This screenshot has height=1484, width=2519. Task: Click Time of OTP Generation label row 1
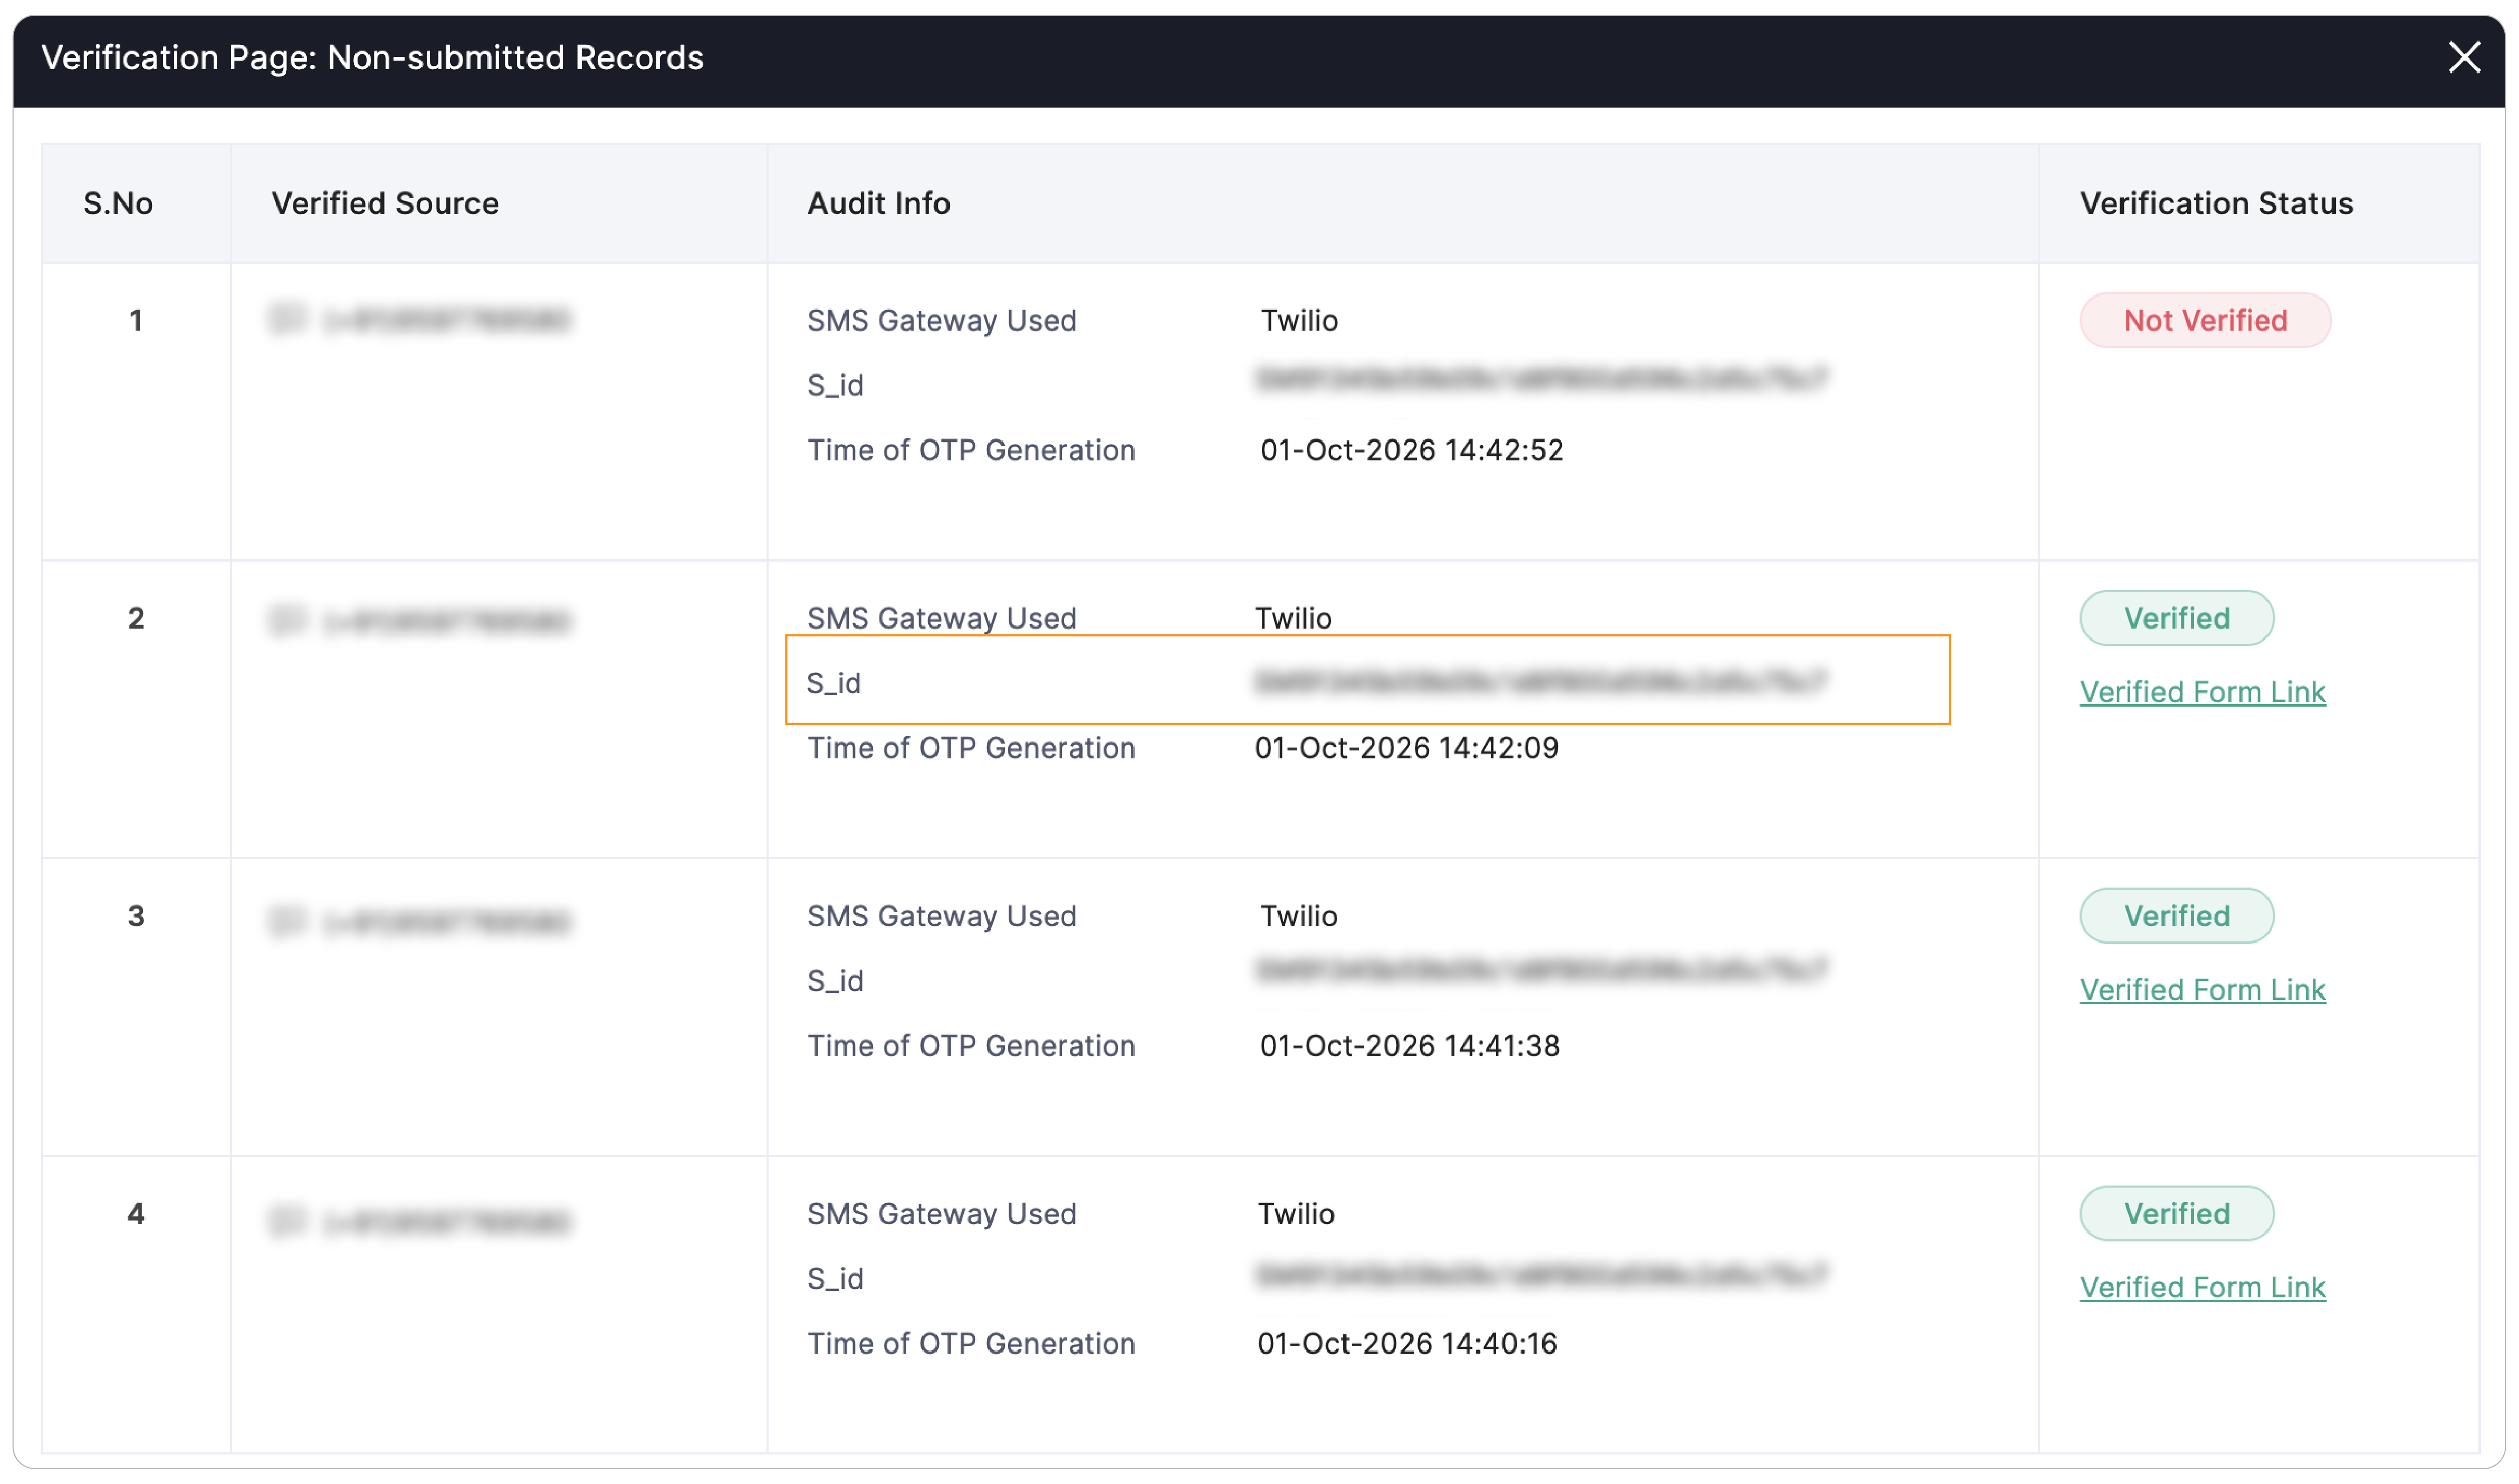point(971,451)
